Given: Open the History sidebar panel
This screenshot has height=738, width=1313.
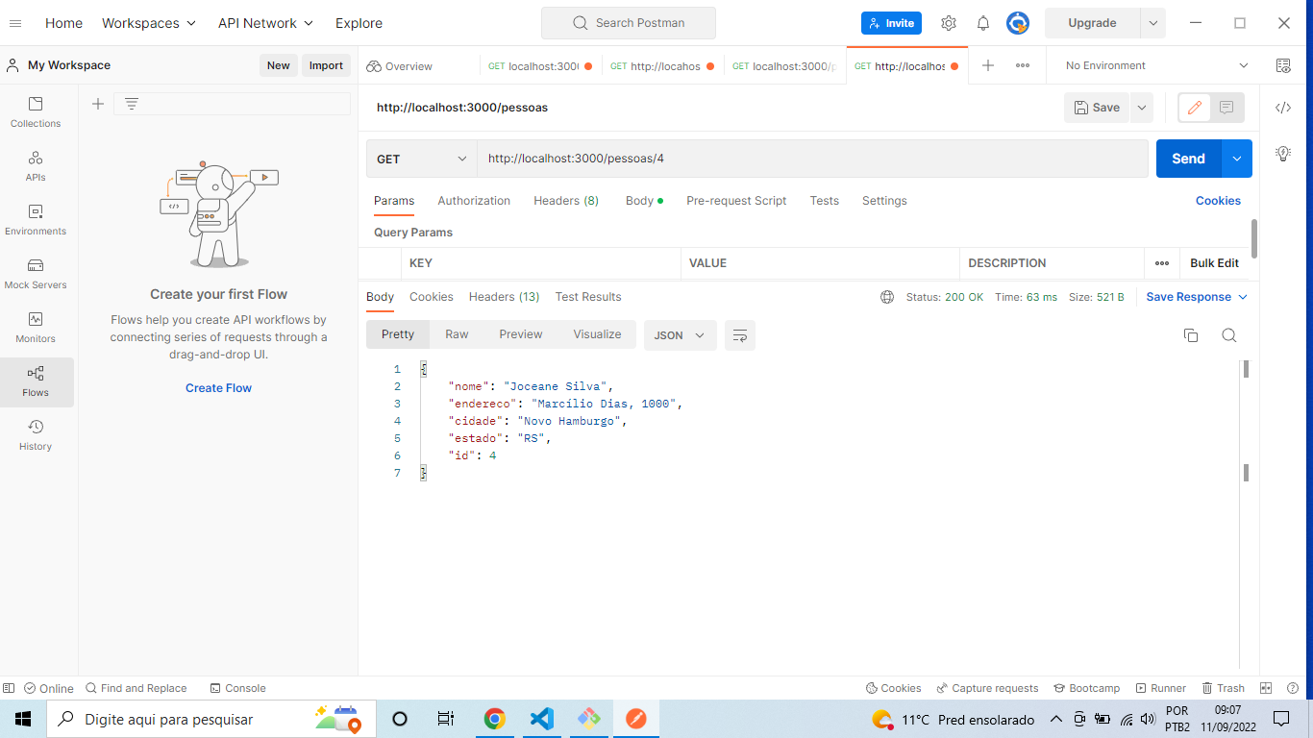Looking at the screenshot, I should (x=36, y=435).
